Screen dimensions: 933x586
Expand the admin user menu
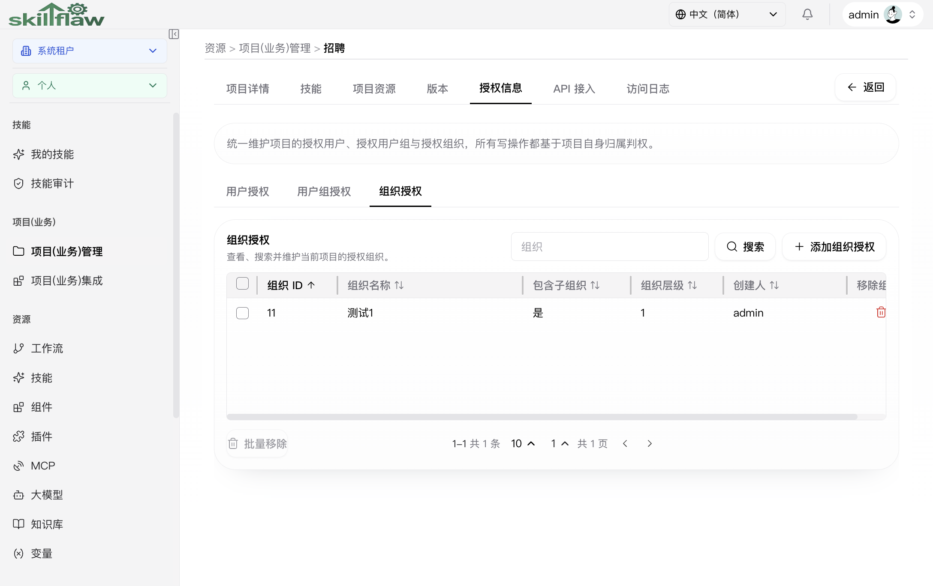tap(912, 15)
